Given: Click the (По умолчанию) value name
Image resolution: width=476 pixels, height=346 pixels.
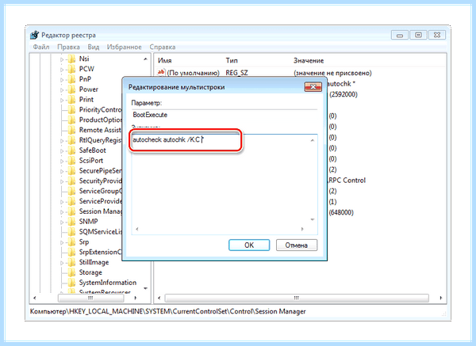Looking at the screenshot, I should pos(193,73).
